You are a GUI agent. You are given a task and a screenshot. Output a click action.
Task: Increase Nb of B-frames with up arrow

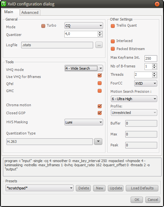coord(154,65)
